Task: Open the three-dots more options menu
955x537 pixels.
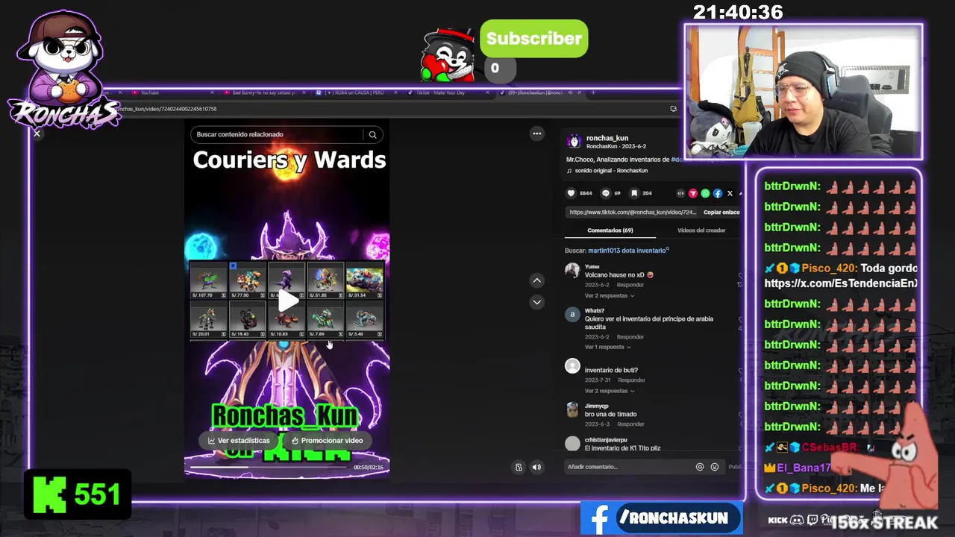Action: (536, 134)
